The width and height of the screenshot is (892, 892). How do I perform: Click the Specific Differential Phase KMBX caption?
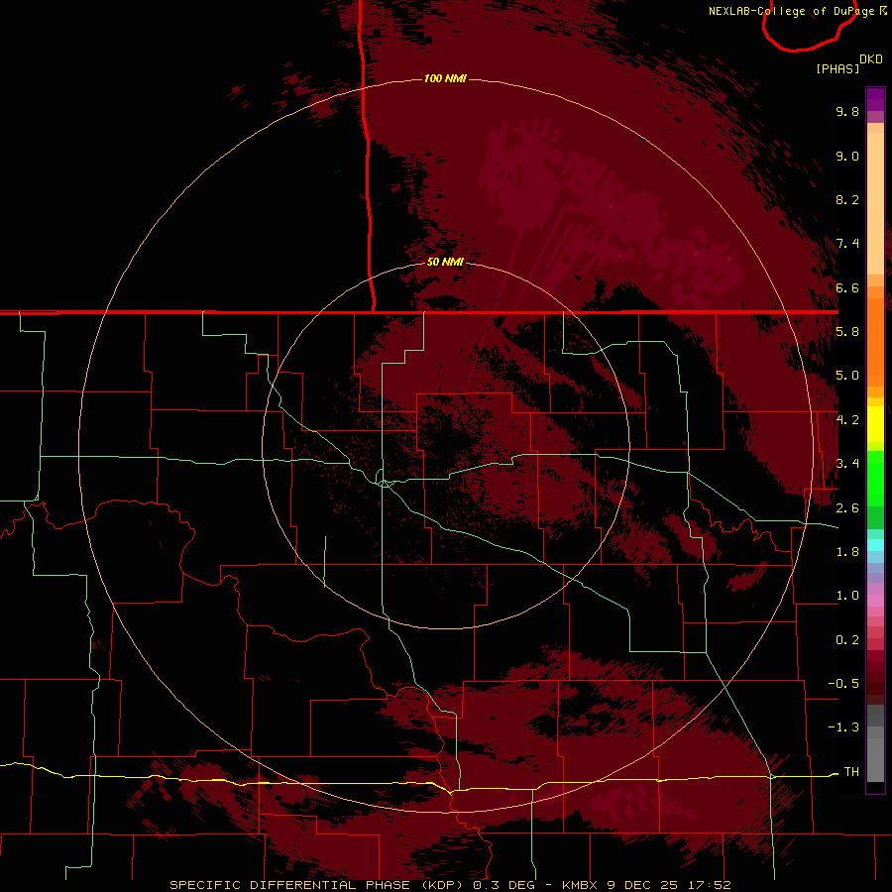tap(450, 885)
